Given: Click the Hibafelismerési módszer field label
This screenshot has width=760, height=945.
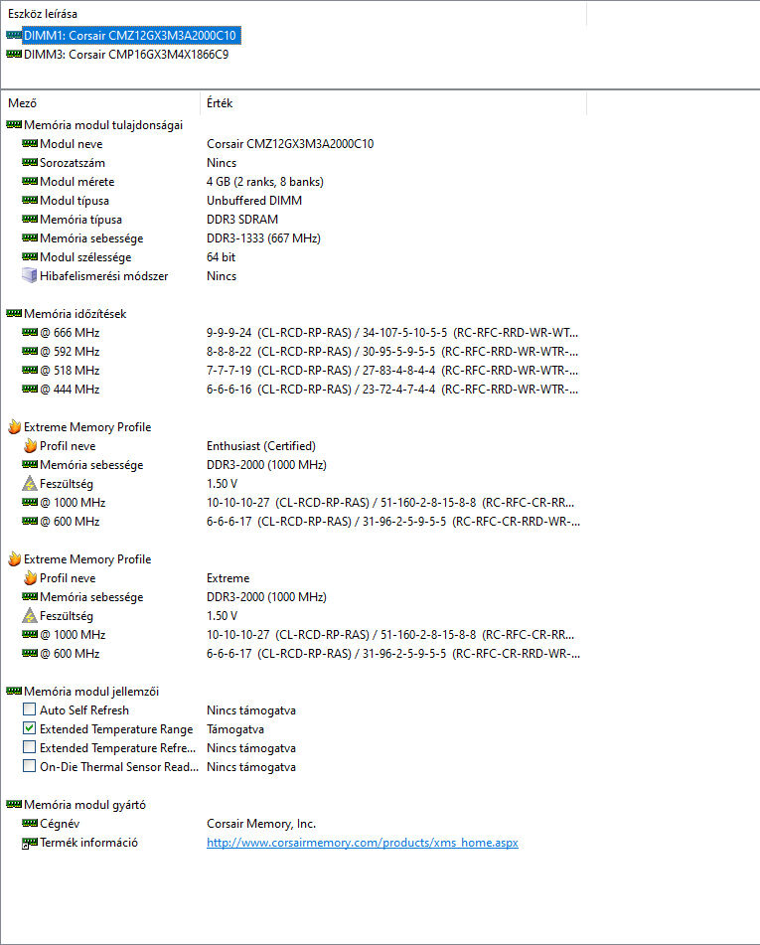Looking at the screenshot, I should click(x=103, y=276).
